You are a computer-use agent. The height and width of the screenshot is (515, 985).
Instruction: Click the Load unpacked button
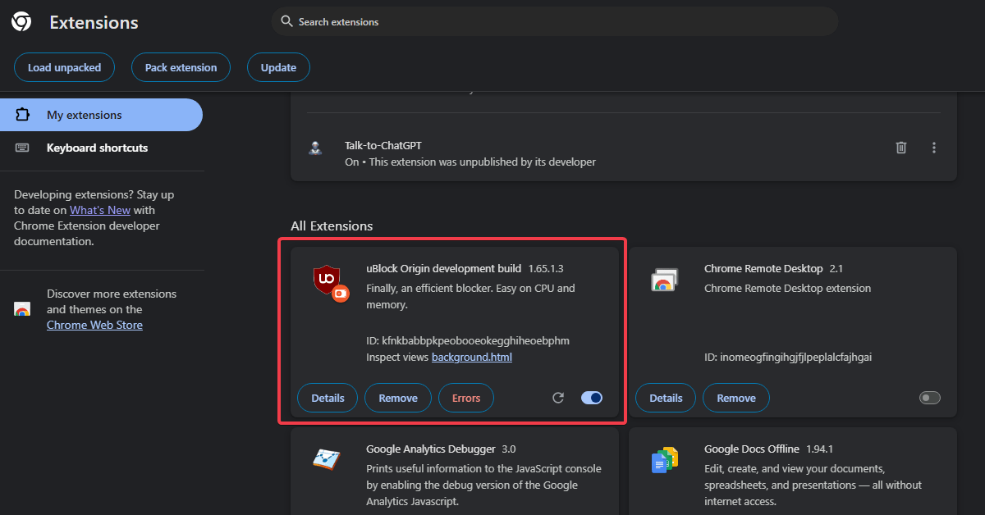click(x=64, y=67)
